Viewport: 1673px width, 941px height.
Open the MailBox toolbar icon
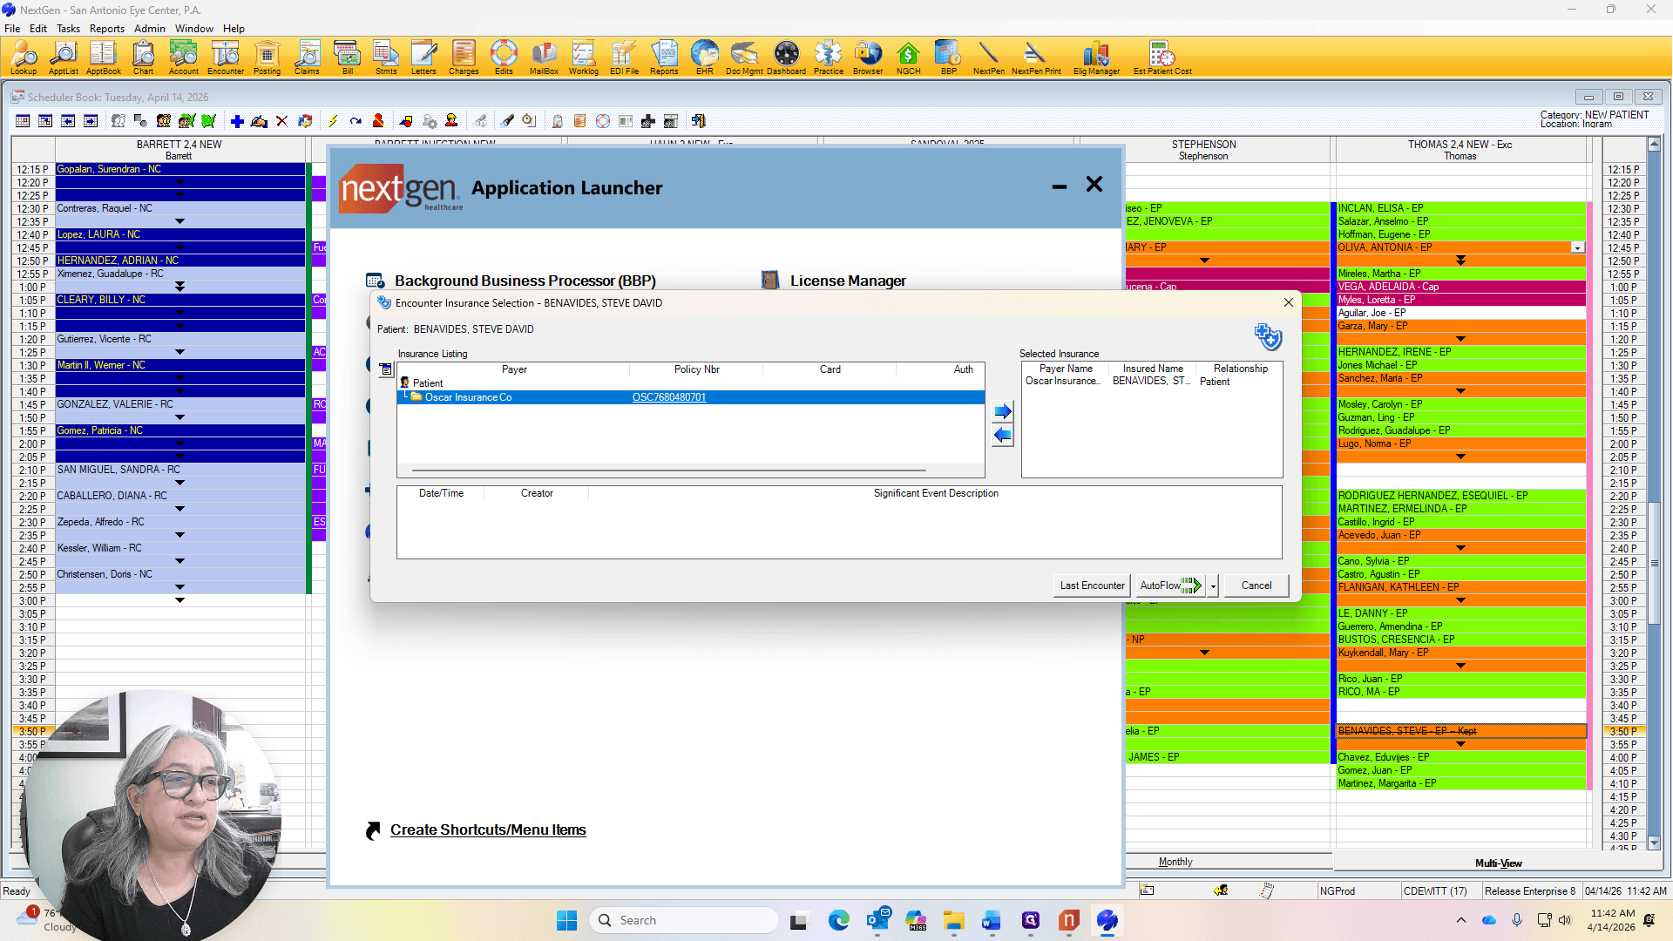tap(544, 58)
